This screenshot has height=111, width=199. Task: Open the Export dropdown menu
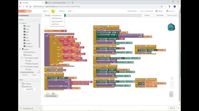tap(62, 11)
